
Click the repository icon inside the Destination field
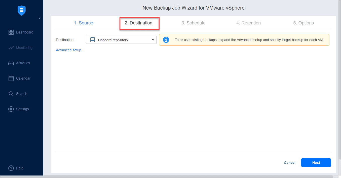point(93,40)
